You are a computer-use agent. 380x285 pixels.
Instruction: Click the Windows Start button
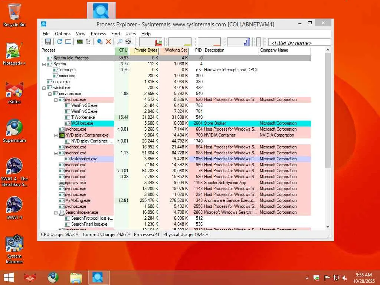(9, 278)
